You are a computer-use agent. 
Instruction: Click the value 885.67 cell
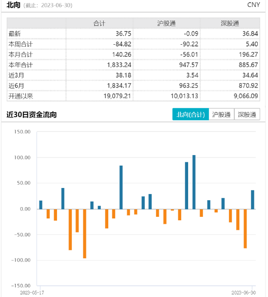[x=249, y=65]
